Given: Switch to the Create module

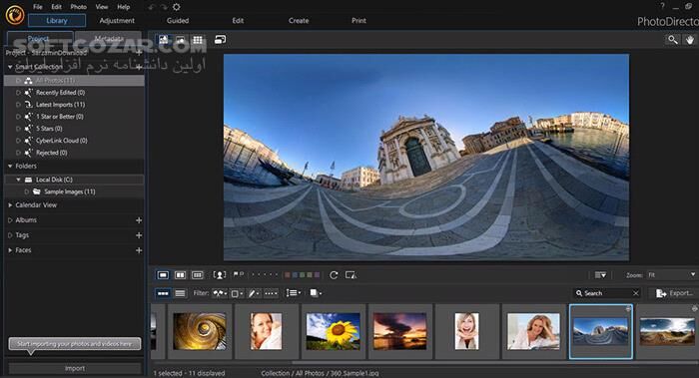Looking at the screenshot, I should 299,21.
